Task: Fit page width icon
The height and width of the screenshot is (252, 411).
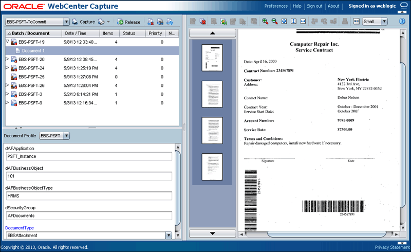Action: pyautogui.click(x=303, y=21)
